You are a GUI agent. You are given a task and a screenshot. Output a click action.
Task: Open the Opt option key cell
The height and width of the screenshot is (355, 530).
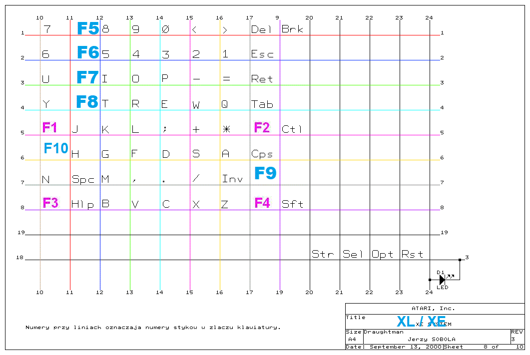(382, 254)
